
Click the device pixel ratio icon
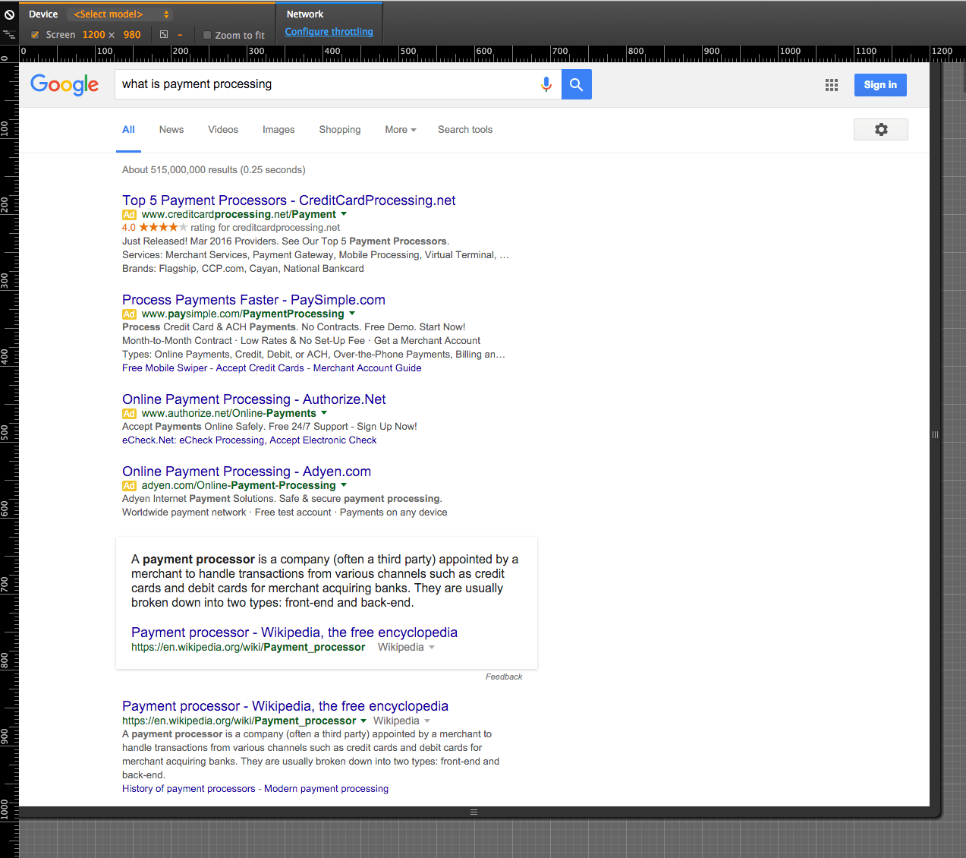pyautogui.click(x=164, y=35)
